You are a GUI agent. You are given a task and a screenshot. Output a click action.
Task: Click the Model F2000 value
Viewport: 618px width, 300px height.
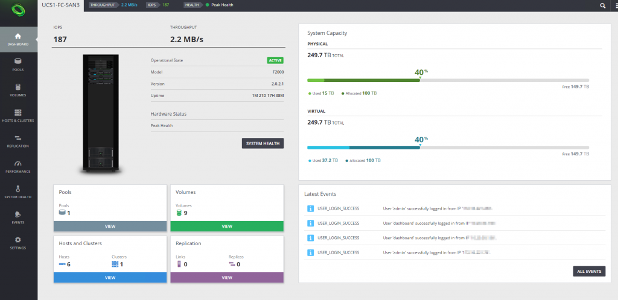[279, 72]
